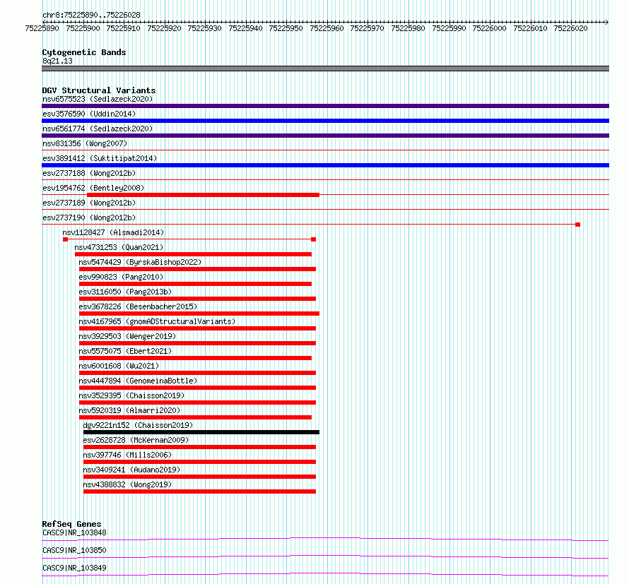
Task: Click the left arrowhead of the coordinate ruler
Action: (x=44, y=22)
